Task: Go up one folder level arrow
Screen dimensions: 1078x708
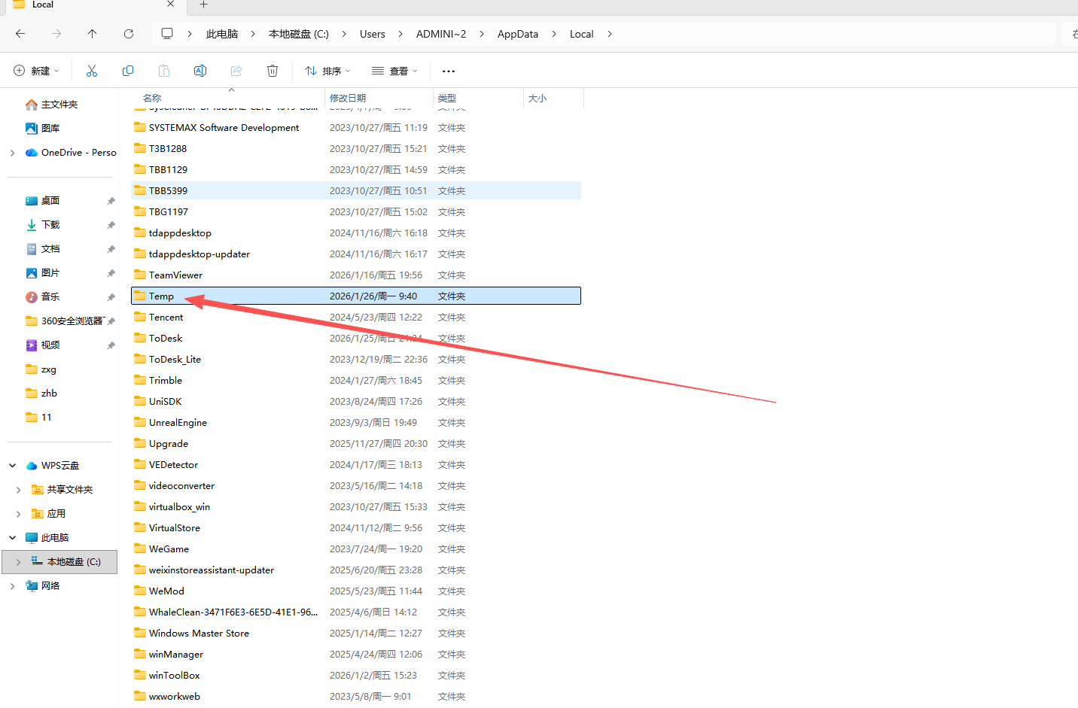Action: click(92, 34)
